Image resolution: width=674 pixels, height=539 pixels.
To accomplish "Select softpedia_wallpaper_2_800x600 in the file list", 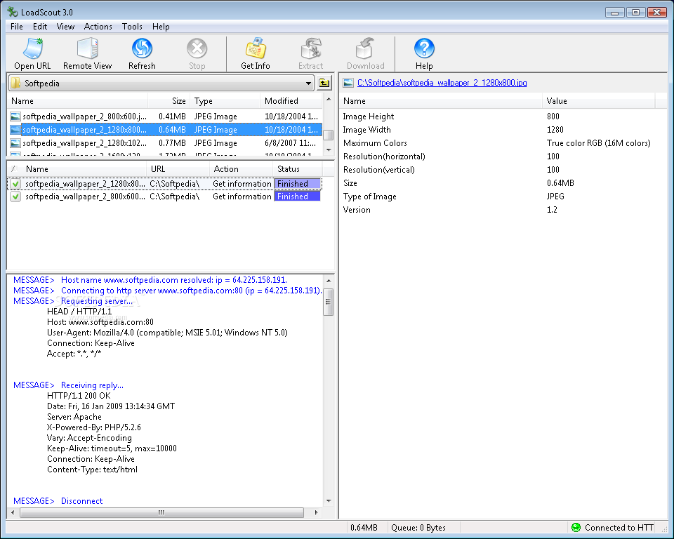I will click(x=165, y=117).
